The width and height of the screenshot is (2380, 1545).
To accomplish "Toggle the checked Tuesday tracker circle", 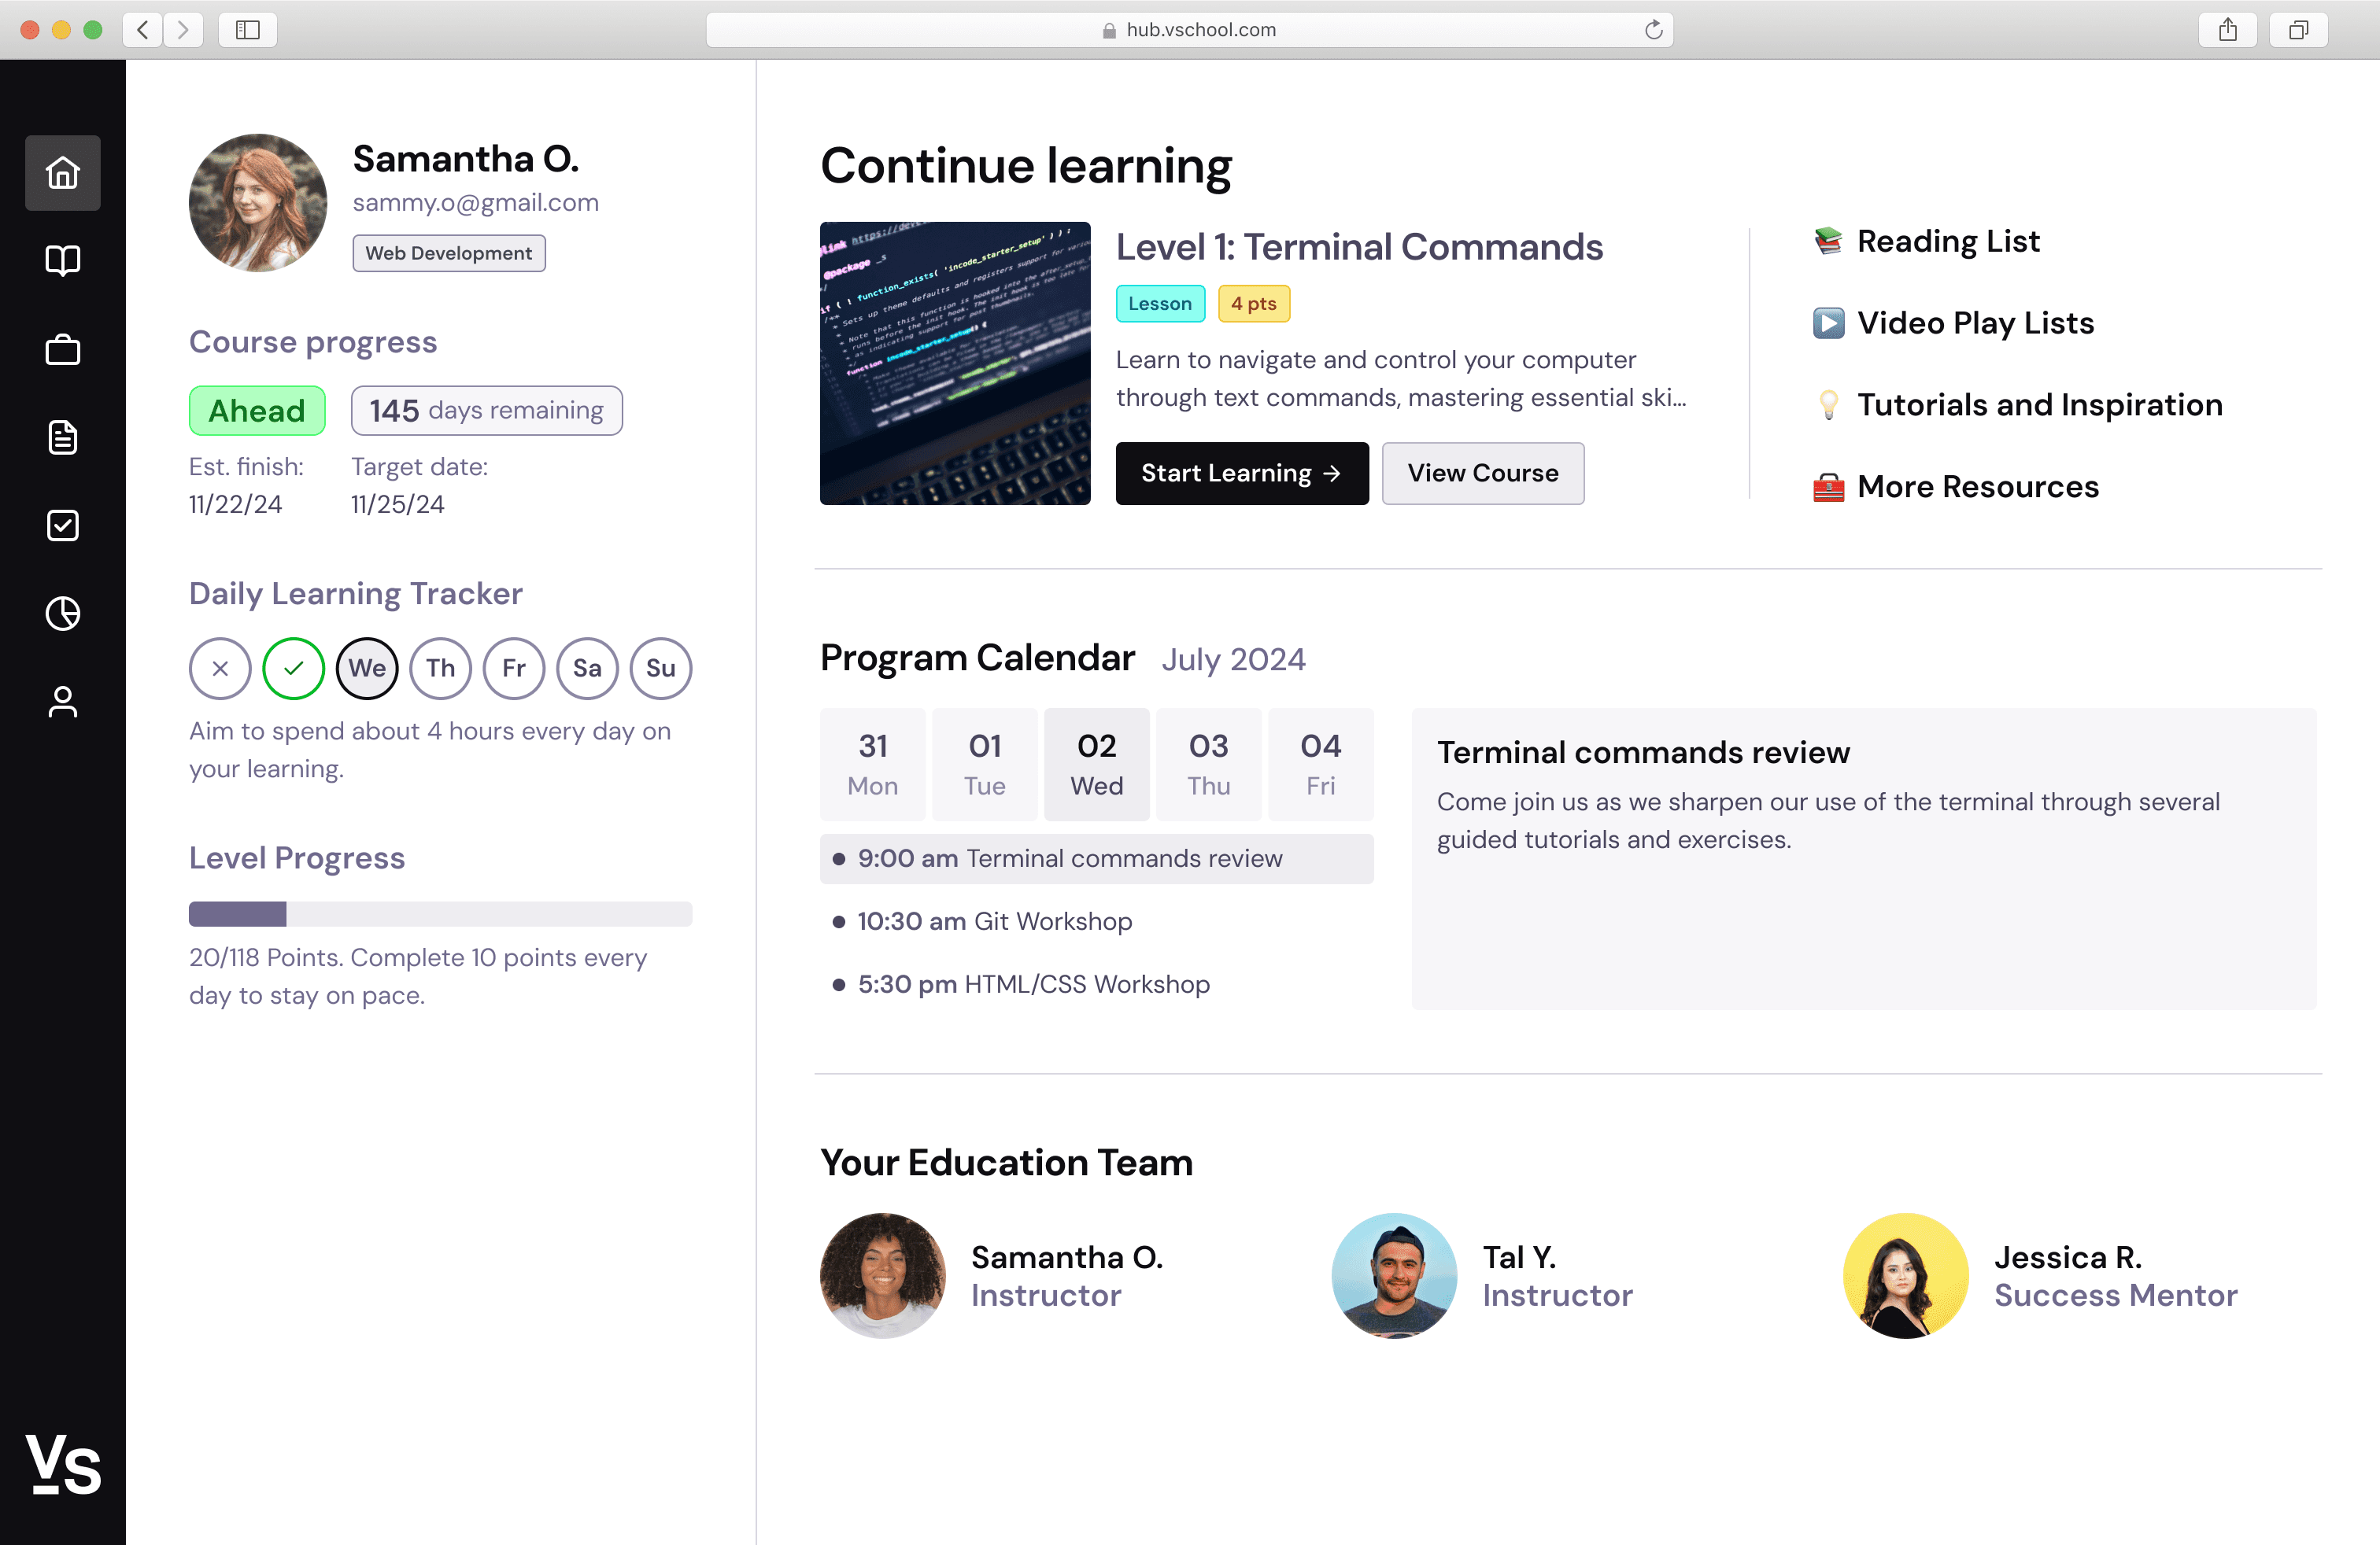I will (x=293, y=668).
